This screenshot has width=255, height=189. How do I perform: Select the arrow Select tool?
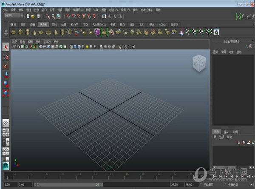[x=6, y=47]
